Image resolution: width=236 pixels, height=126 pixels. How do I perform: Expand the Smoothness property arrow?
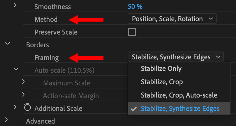(15, 6)
